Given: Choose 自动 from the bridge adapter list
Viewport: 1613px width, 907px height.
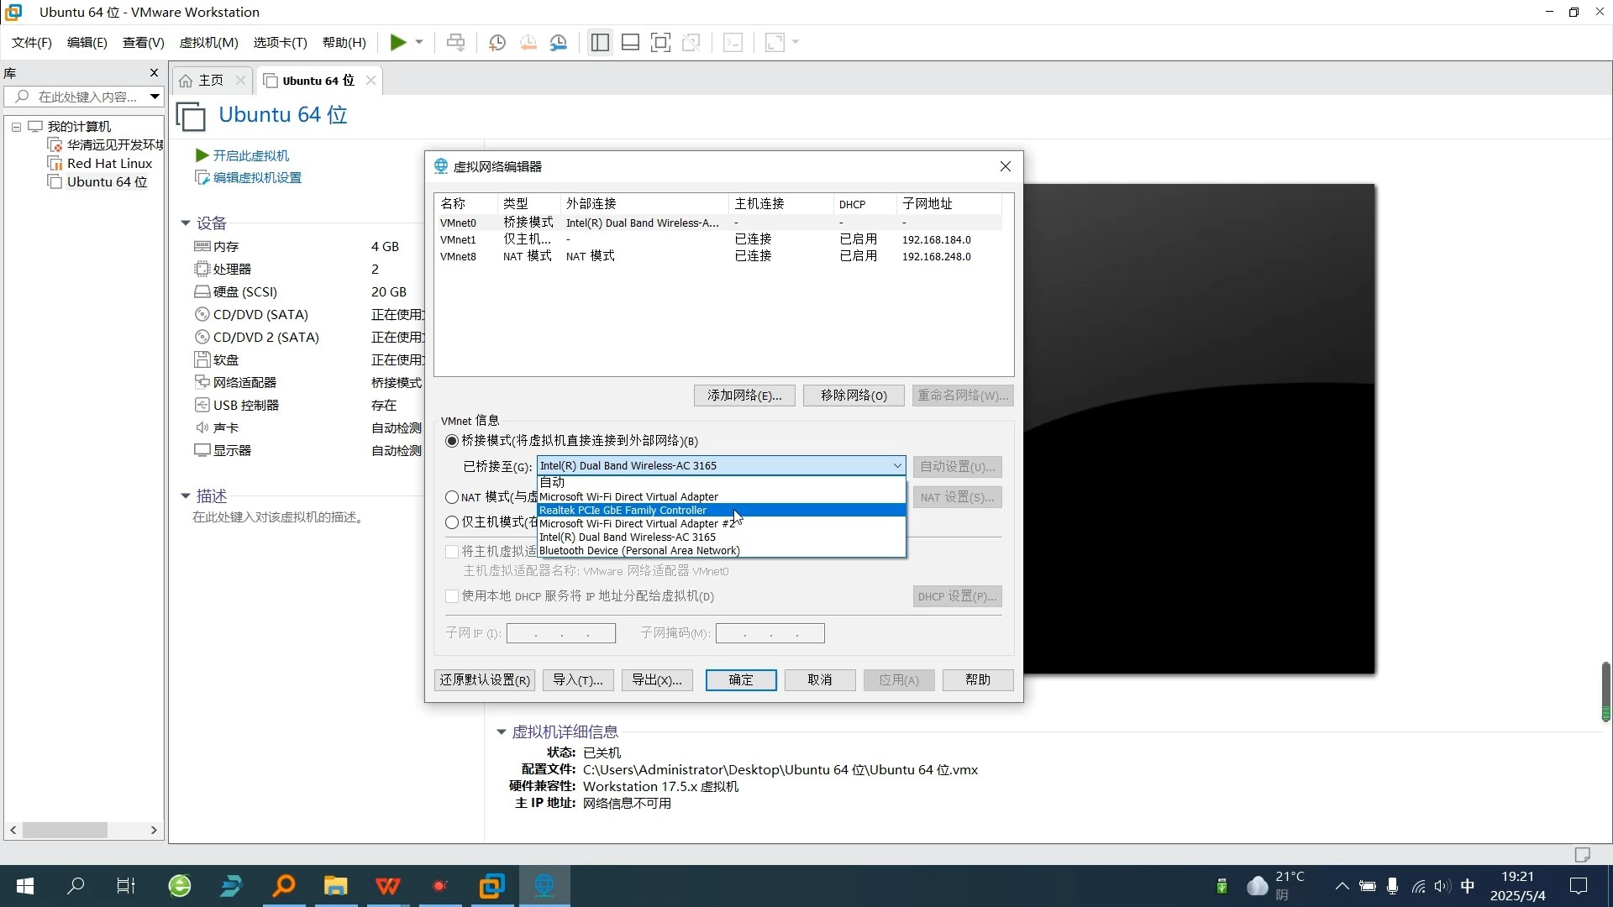Looking at the screenshot, I should click(721, 483).
